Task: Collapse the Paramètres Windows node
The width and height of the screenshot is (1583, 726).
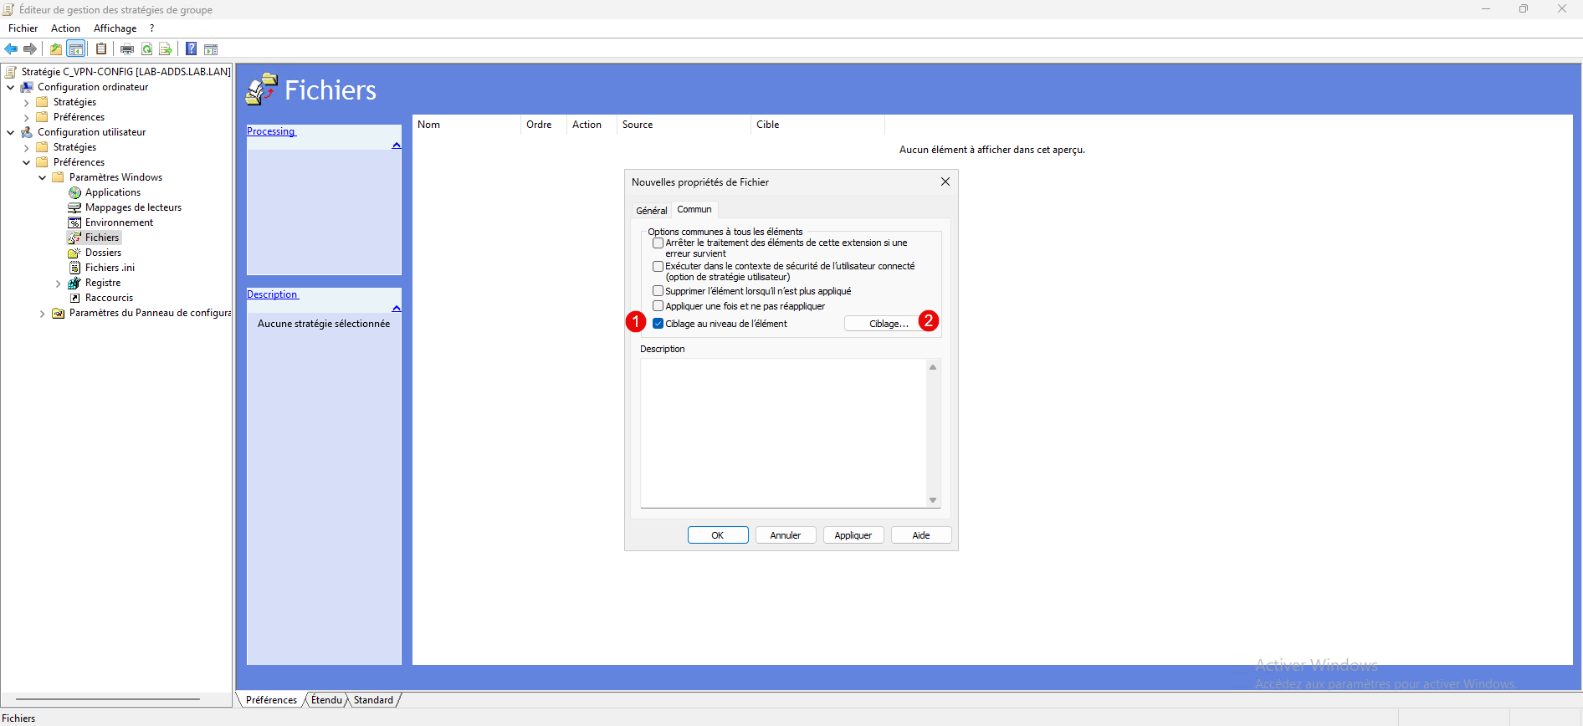Action: pos(42,177)
